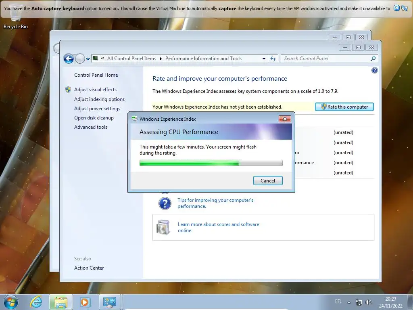Screen dimensions: 413x310
Task: Click the last (unrated) score text
Action: (343, 173)
